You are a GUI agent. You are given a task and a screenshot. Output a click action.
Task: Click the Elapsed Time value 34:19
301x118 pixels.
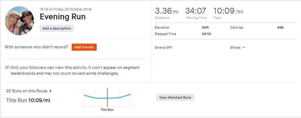coord(206,34)
